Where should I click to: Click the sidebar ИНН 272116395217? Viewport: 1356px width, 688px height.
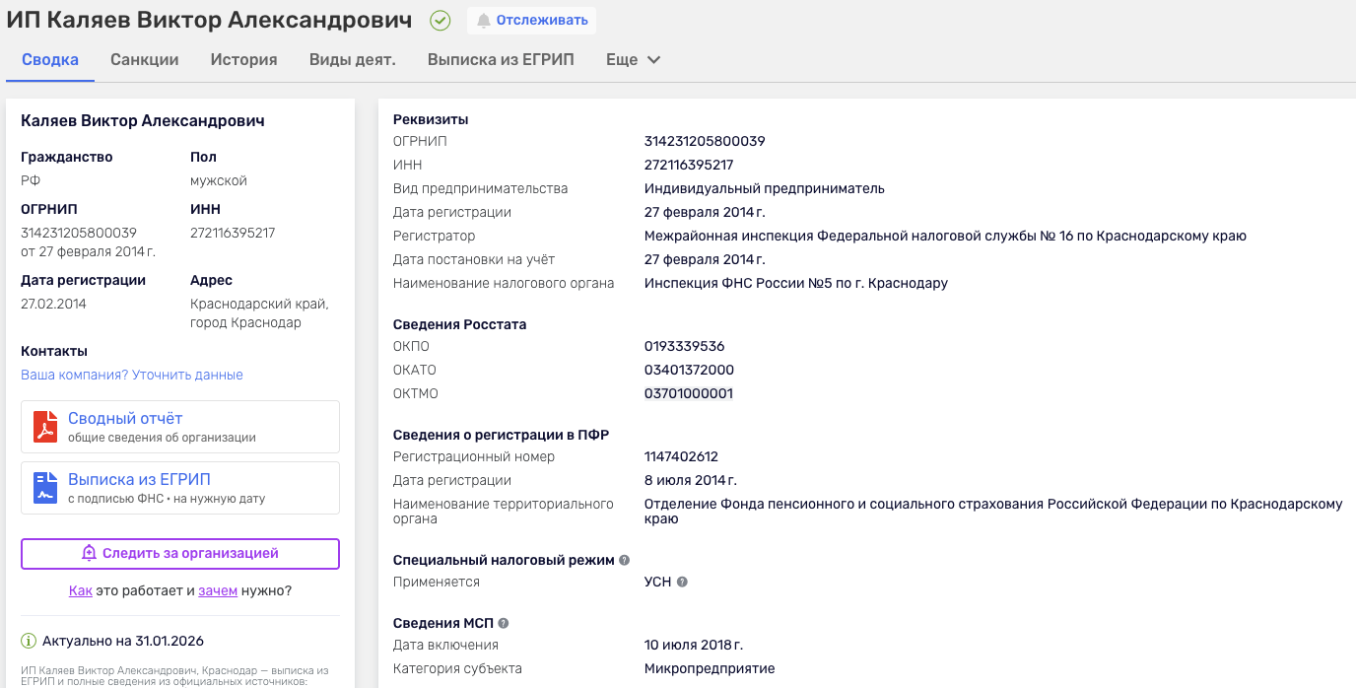click(233, 233)
